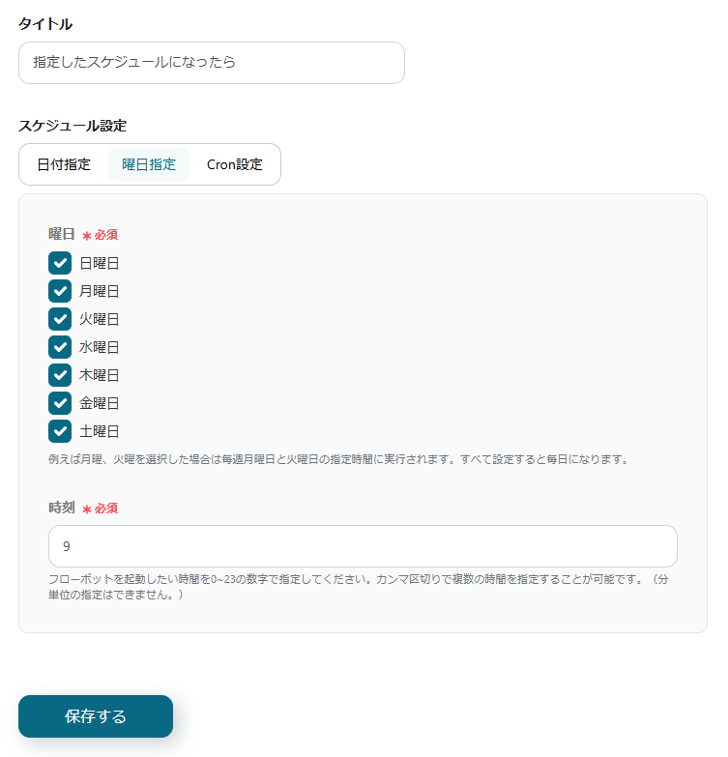The image size is (728, 757).
Task: Click the help text starting フローボットを起動
Action: 359,587
